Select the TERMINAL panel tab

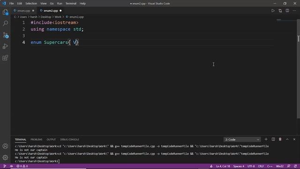(x=21, y=139)
